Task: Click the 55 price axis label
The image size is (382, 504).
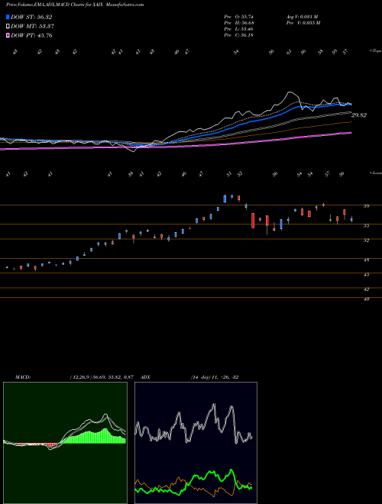Action: (x=366, y=225)
